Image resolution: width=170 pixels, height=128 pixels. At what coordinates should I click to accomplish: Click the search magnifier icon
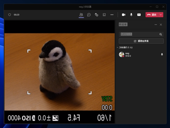(x=161, y=34)
